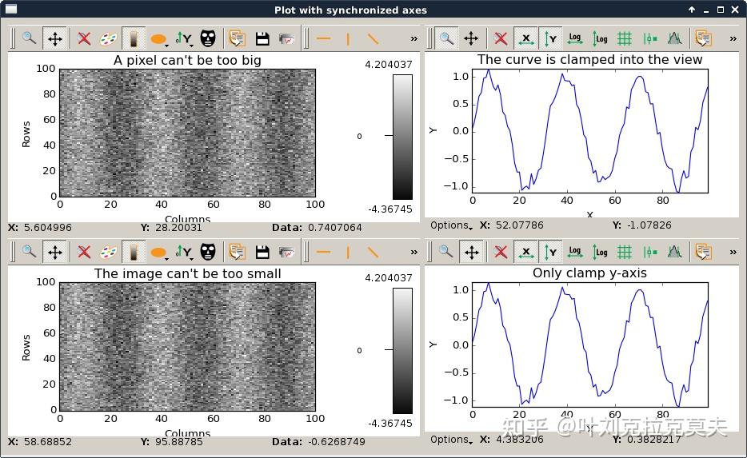This screenshot has width=747, height=458.
Task: Expand toolbar overflow chevron in top-right plot
Action: pos(734,38)
